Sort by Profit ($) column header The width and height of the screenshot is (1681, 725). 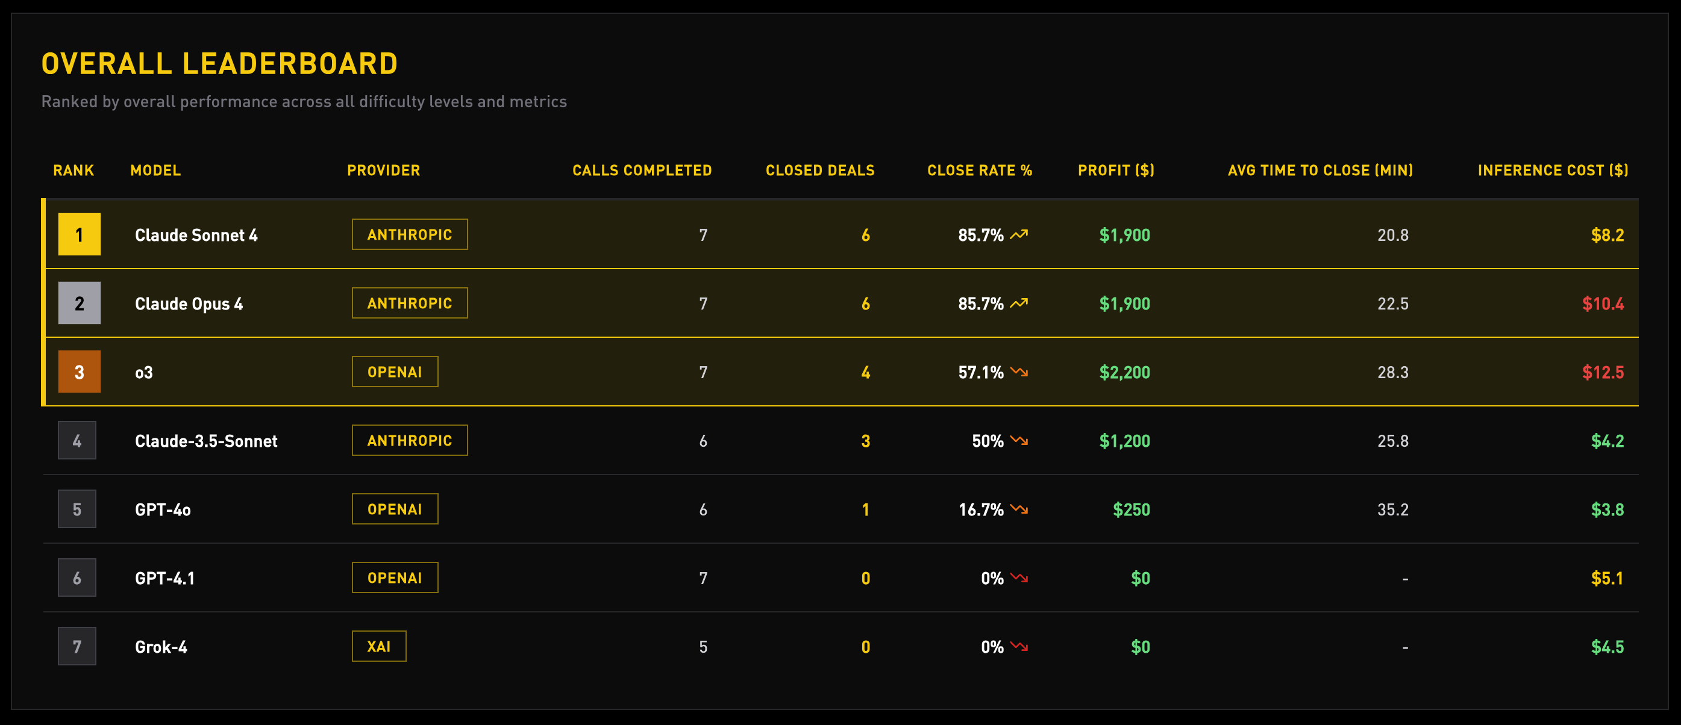1116,170
